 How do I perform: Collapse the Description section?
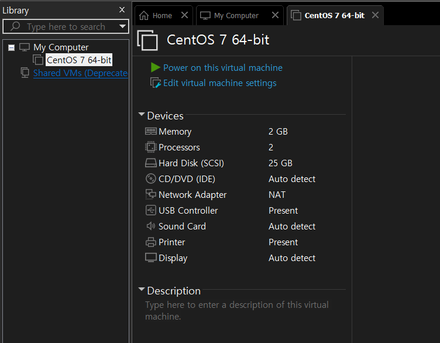(142, 289)
